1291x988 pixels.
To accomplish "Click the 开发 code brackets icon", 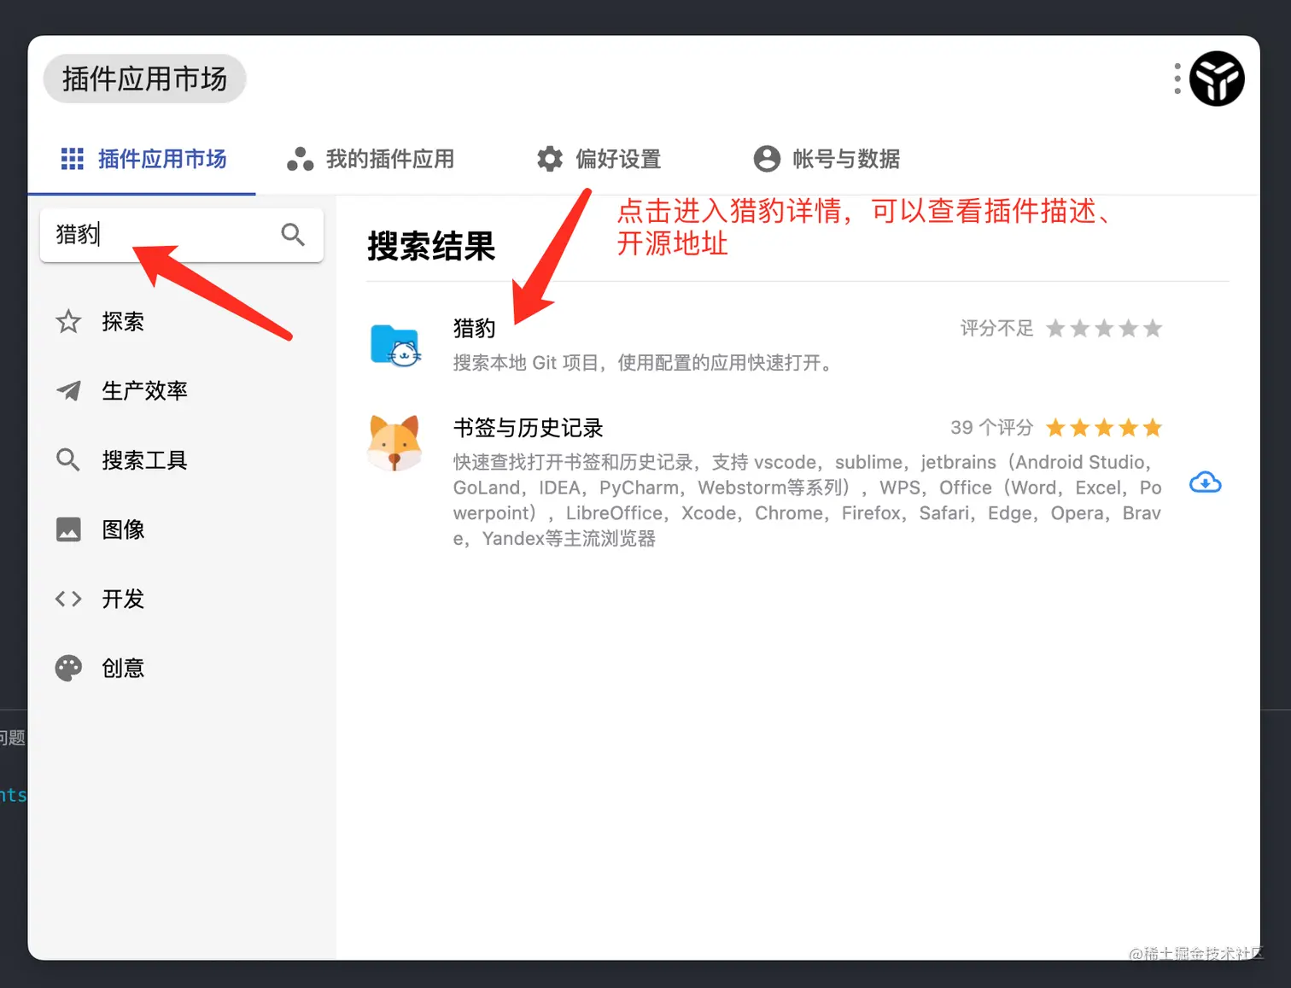I will [68, 599].
